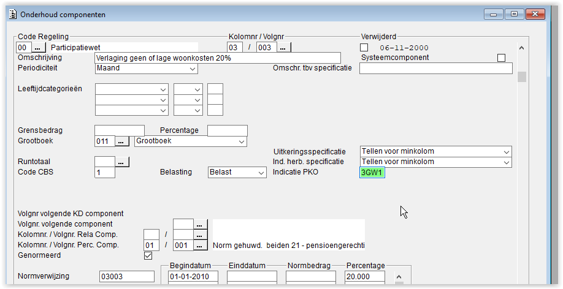This screenshot has width=563, height=289.
Task: Open lookup for Kolomnr. / Volgnr. Rela Comp.
Action: (201, 235)
